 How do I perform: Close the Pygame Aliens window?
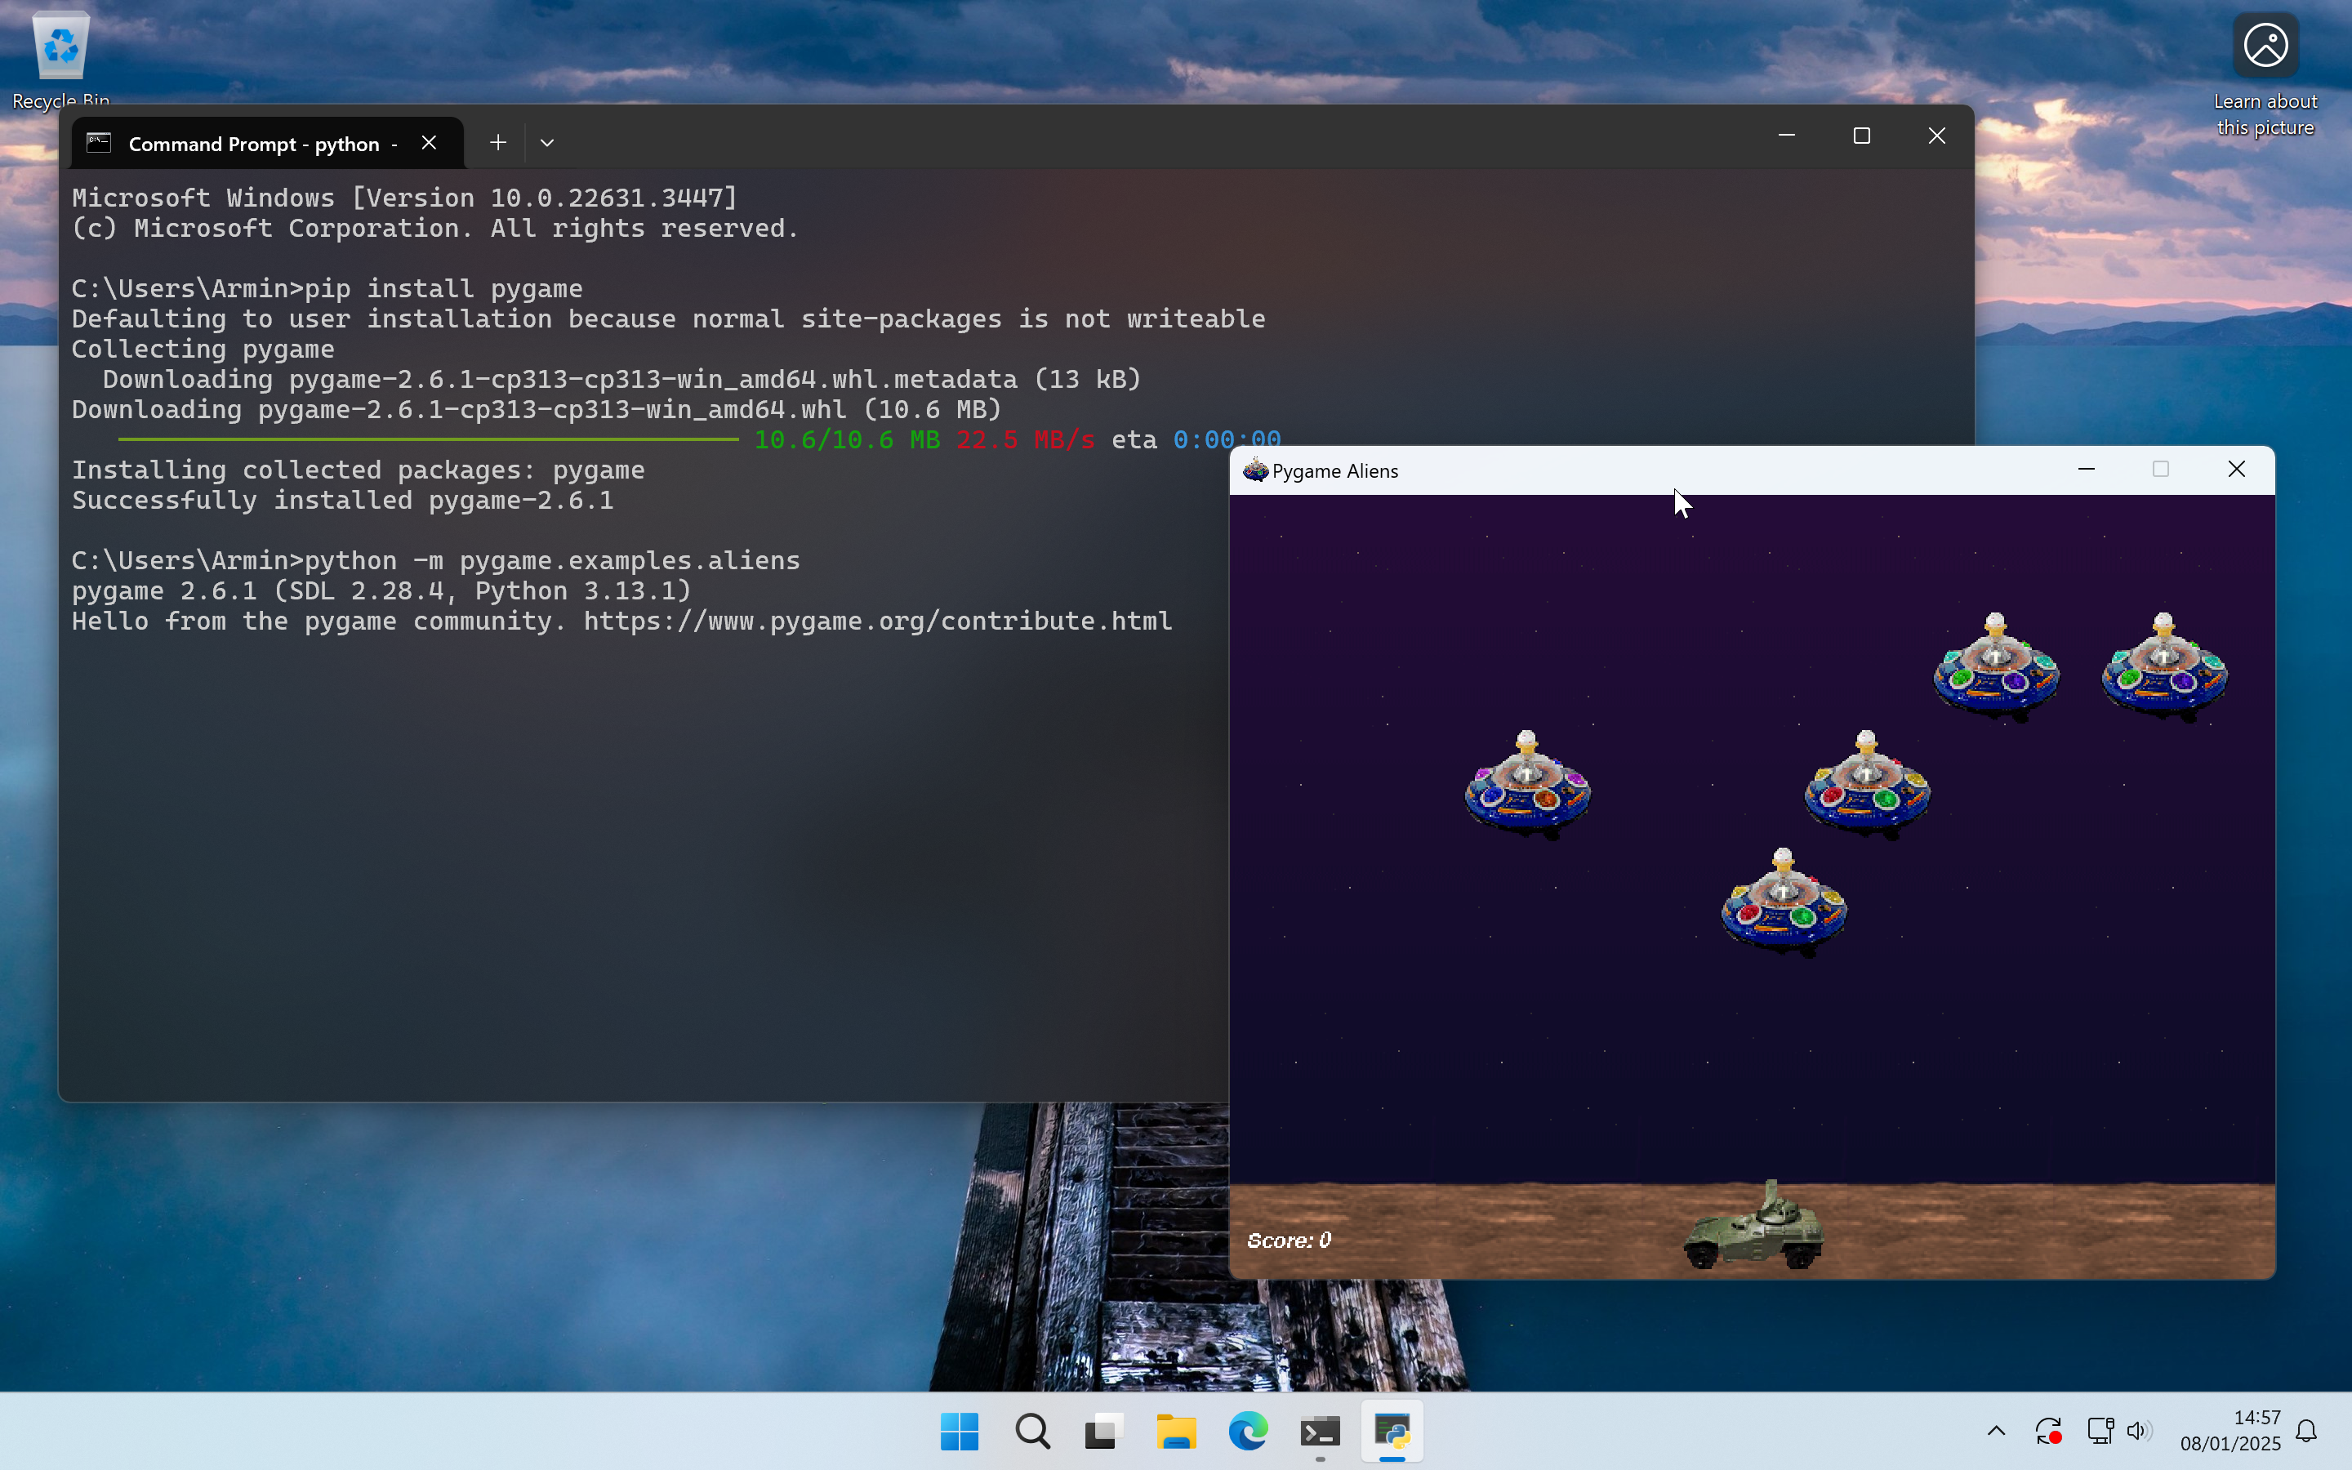click(x=2236, y=470)
